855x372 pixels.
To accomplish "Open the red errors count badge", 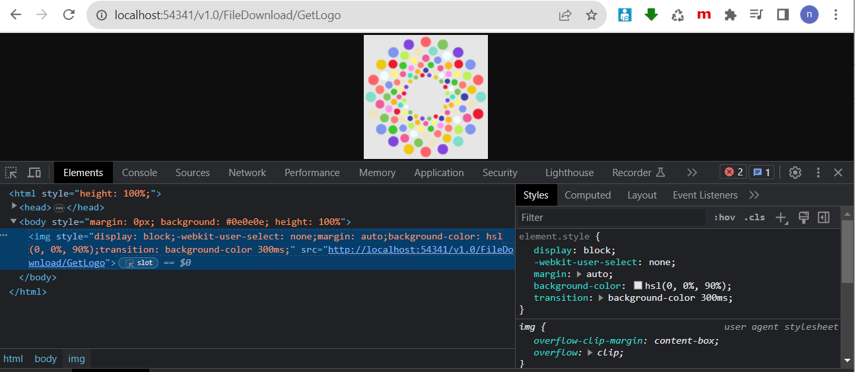I will (733, 172).
